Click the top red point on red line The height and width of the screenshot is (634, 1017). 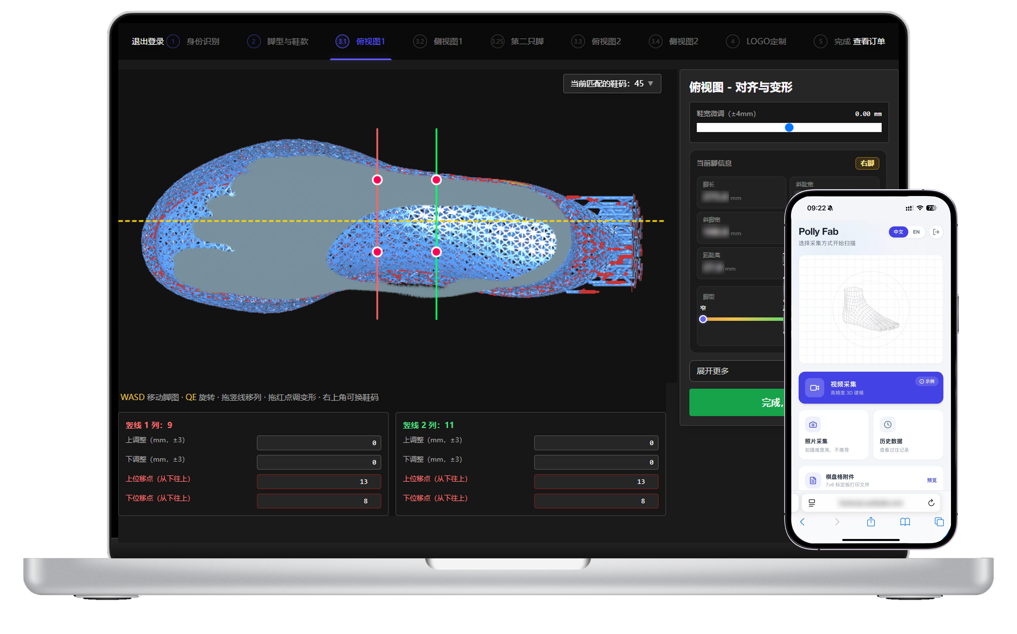tap(377, 180)
